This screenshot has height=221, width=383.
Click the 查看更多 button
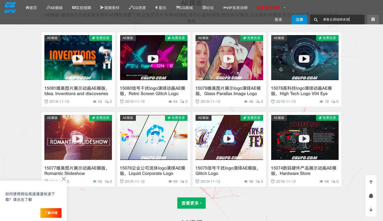(x=191, y=203)
